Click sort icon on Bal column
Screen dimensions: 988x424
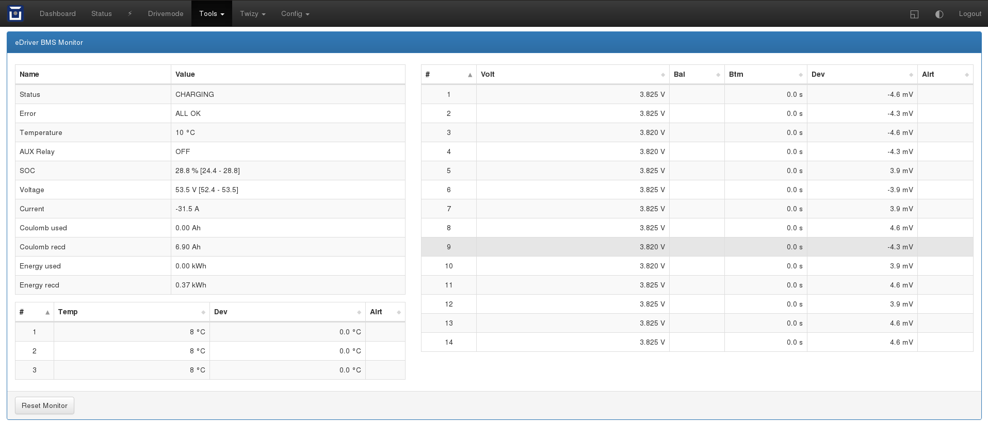point(718,75)
